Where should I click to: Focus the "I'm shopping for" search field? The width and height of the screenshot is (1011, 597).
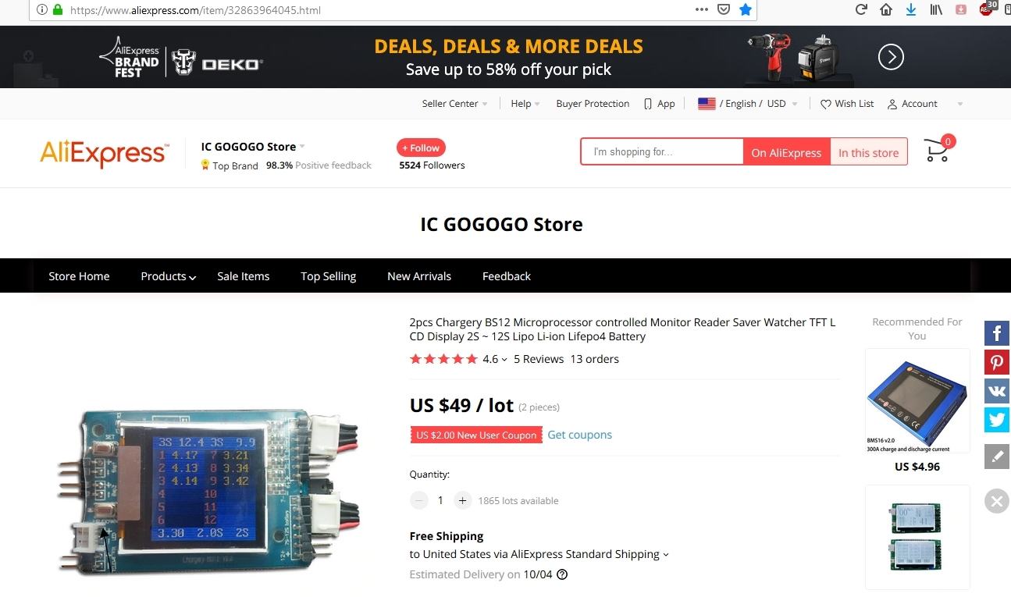pos(662,152)
